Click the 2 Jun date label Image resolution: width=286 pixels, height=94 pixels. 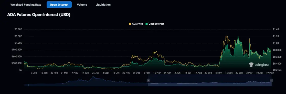click(x=177, y=73)
